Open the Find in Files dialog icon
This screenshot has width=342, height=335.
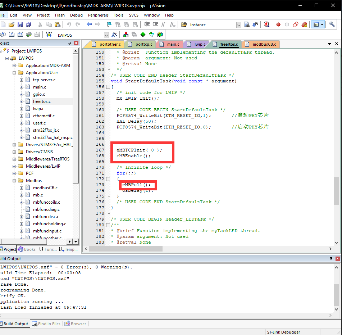tap(247, 24)
